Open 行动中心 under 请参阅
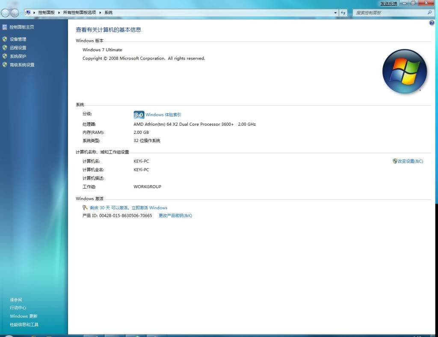The image size is (438, 337). pyautogui.click(x=18, y=307)
